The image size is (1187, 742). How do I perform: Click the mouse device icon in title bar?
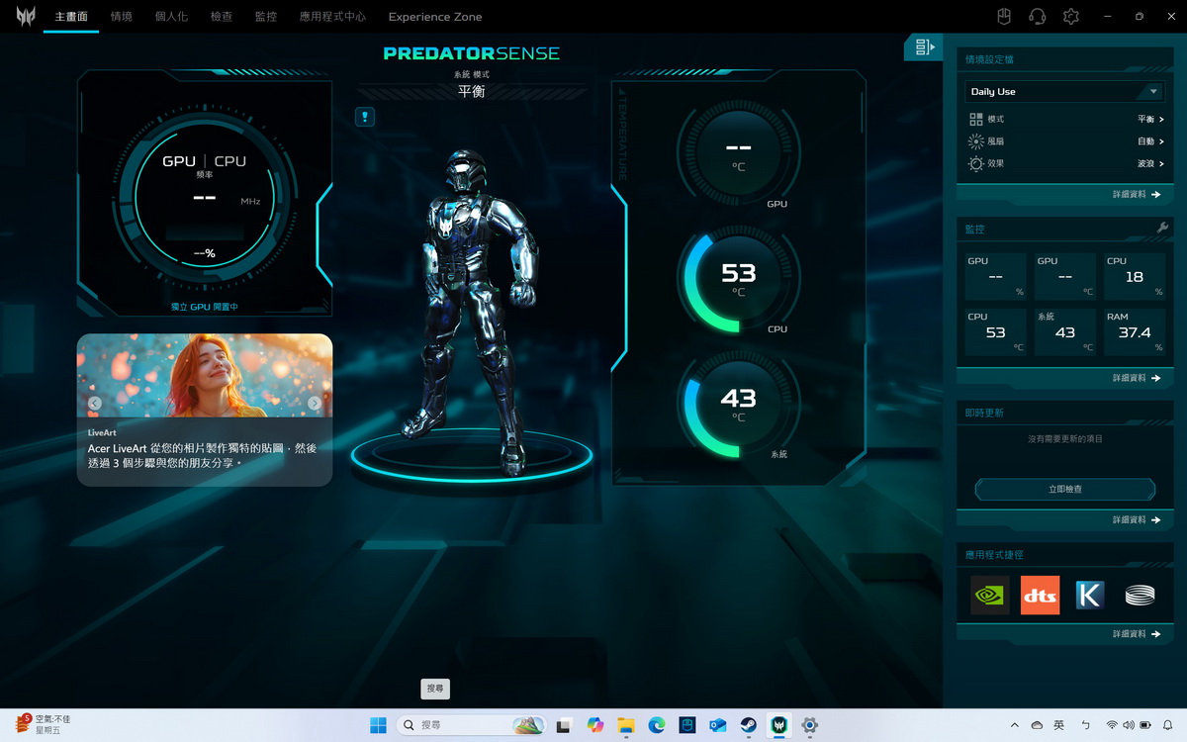coord(1003,17)
